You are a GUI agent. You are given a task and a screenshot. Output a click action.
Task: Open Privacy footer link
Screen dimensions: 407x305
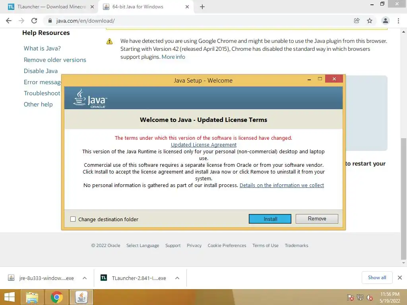(194, 245)
